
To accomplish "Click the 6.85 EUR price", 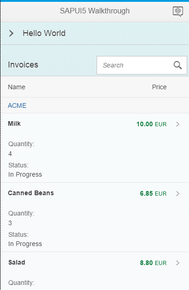I will 153,193.
